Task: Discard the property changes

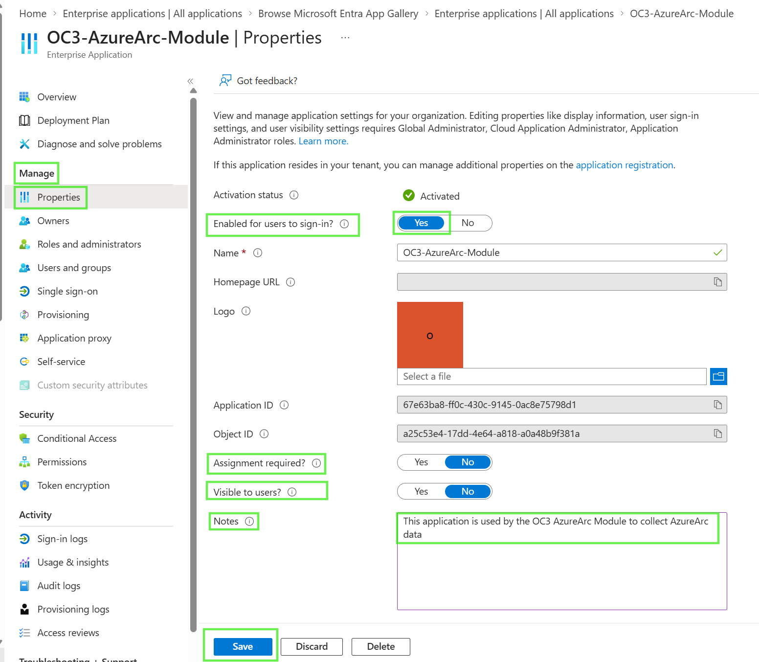Action: tap(312, 646)
